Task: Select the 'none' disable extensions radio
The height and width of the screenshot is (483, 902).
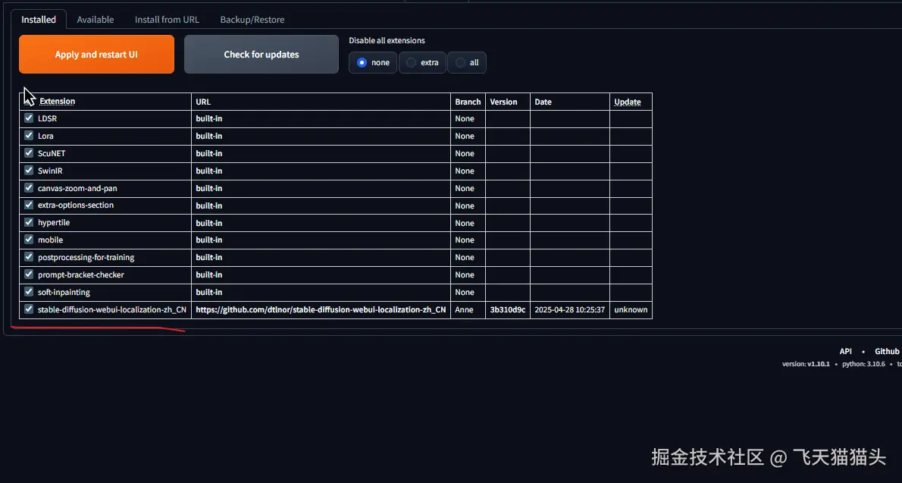Action: [x=373, y=63]
